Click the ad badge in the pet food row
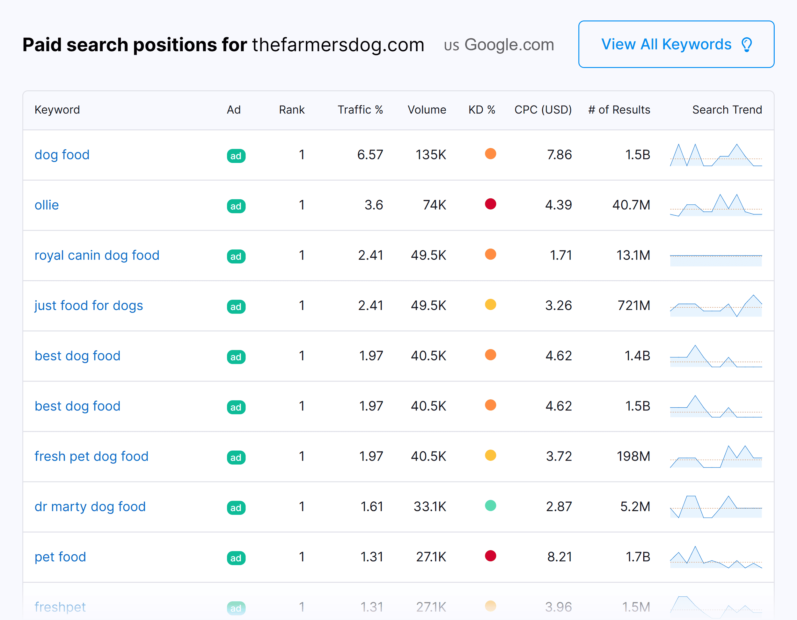The width and height of the screenshot is (797, 620). point(236,558)
